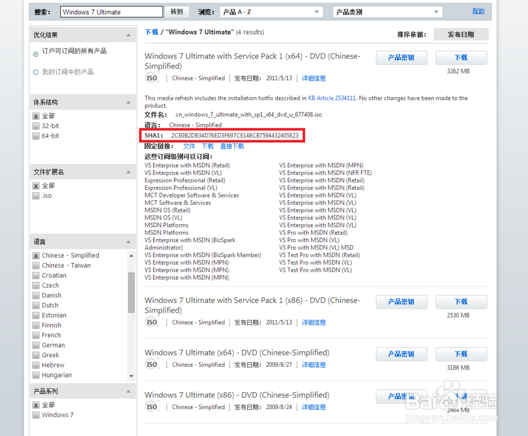Click the ISO icon of the x86 SP1 entry
This screenshot has width=528, height=436.
click(x=152, y=322)
